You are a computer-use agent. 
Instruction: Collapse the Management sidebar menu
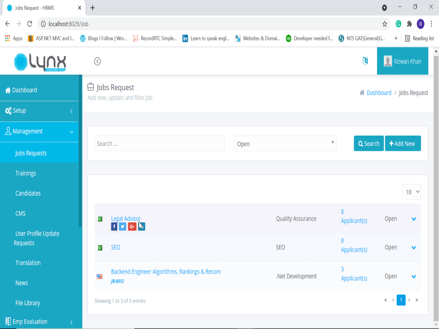tap(39, 132)
